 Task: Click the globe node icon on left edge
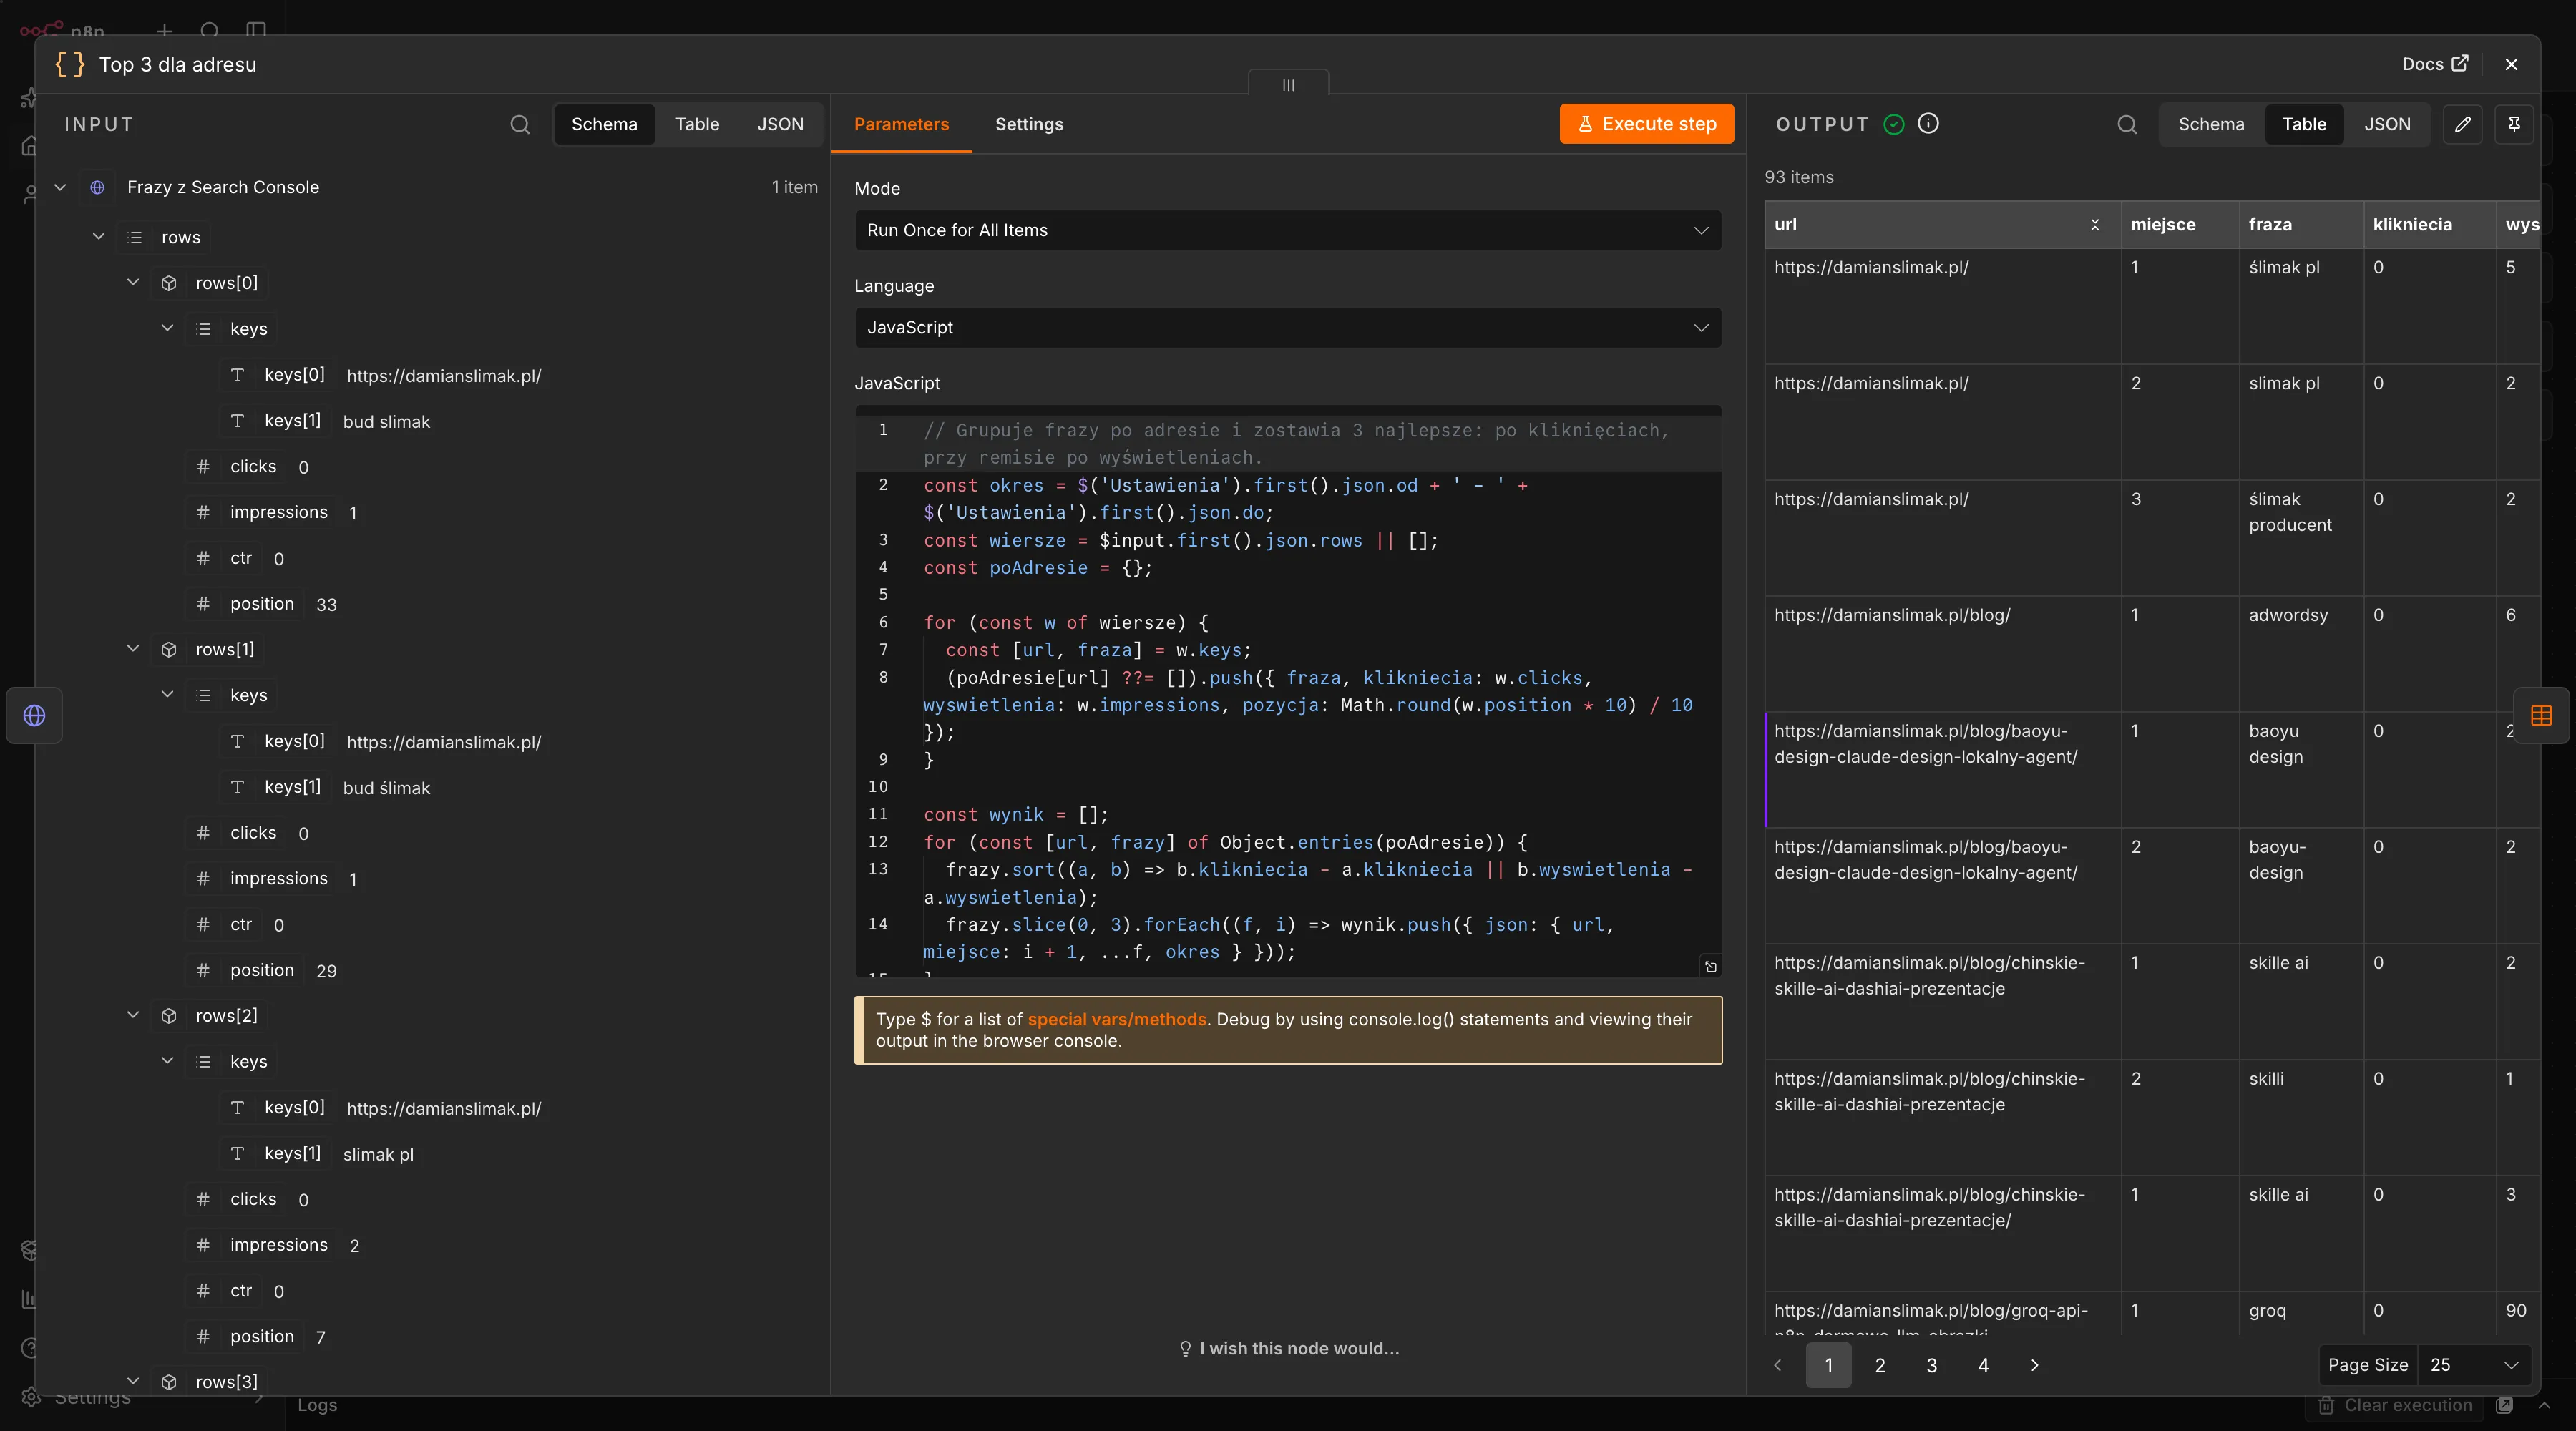(34, 716)
